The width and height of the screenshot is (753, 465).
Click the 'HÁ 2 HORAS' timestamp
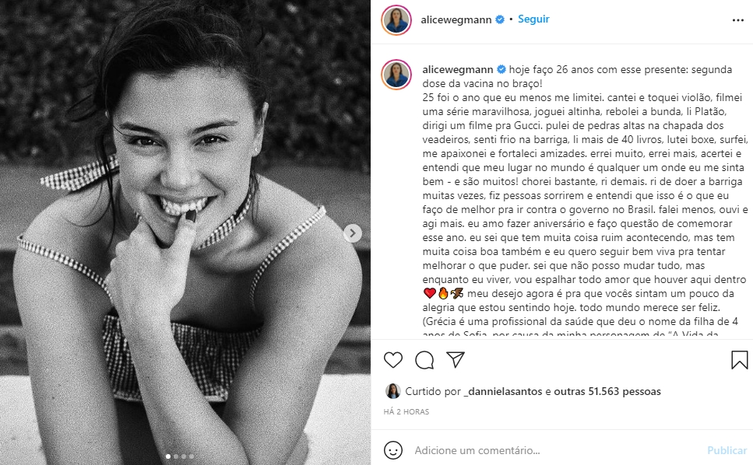[x=406, y=411]
